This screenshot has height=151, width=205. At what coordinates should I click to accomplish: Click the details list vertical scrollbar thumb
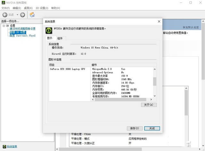tap(155, 81)
